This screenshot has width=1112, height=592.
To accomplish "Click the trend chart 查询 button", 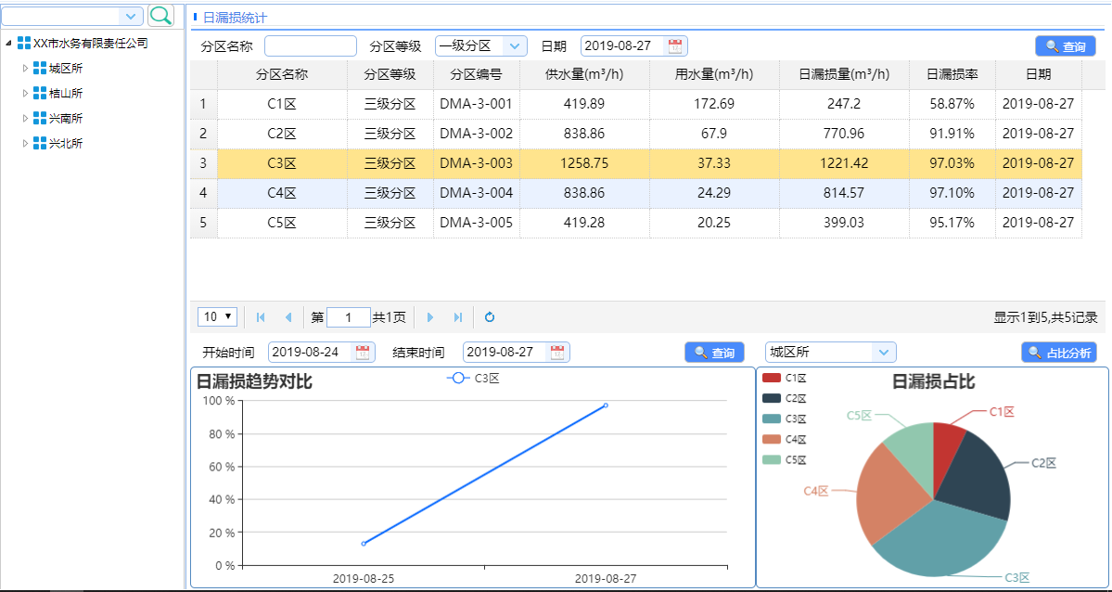I will pyautogui.click(x=714, y=352).
